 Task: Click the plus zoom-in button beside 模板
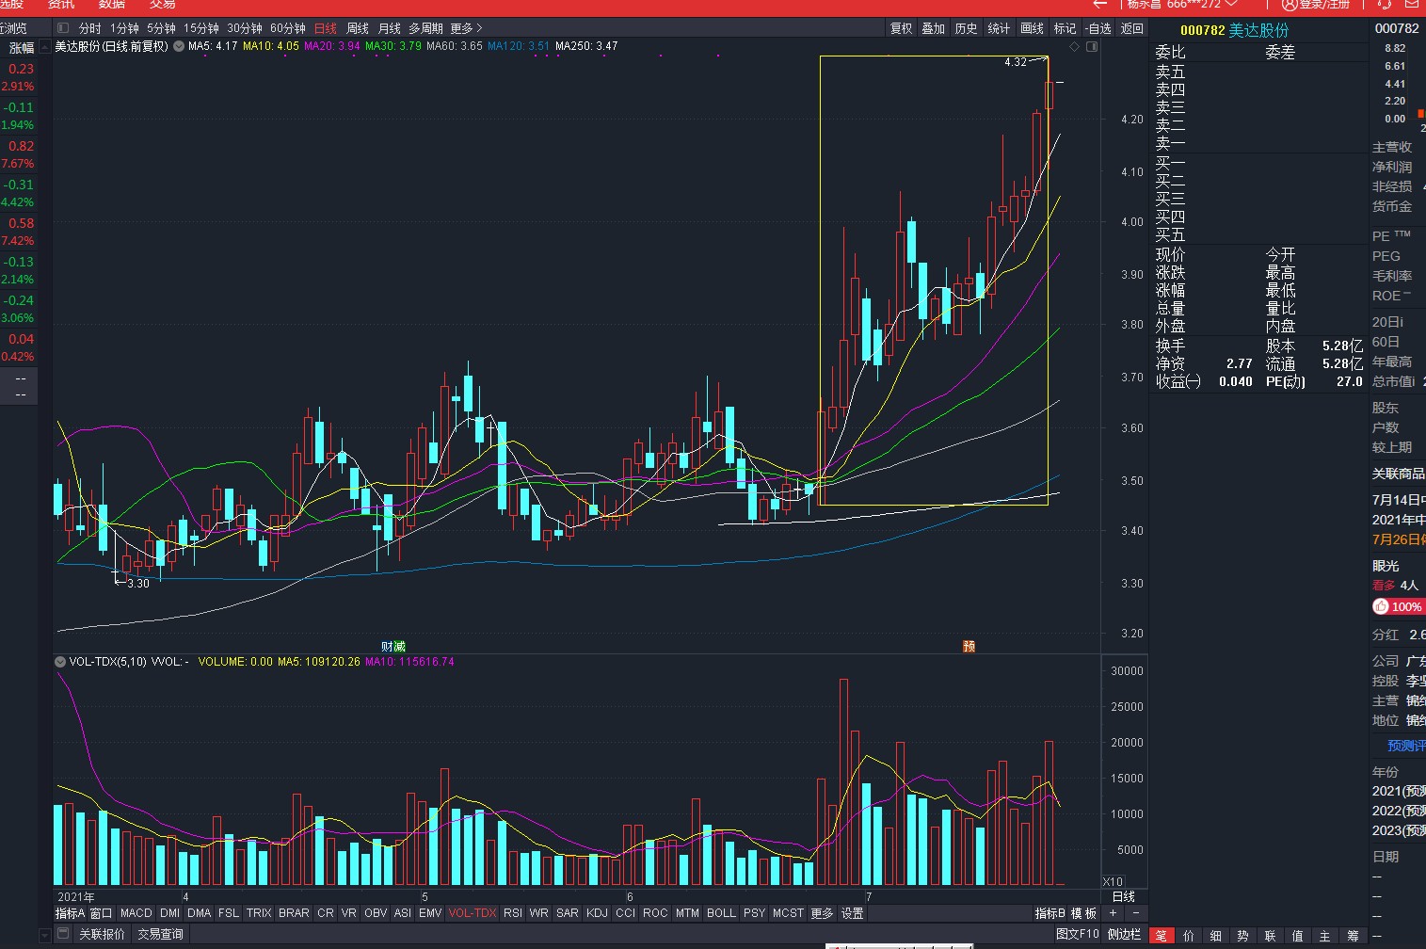pyautogui.click(x=1113, y=913)
